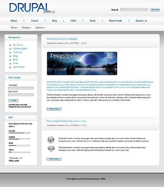Image resolution: width=164 pixels, height=187 pixels.
Task: Click the Other poll result bar
Action: point(19,152)
